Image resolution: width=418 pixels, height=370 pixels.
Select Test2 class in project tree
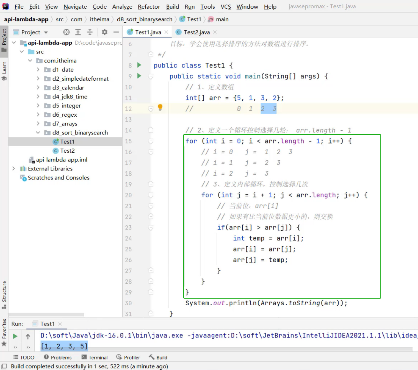67,151
